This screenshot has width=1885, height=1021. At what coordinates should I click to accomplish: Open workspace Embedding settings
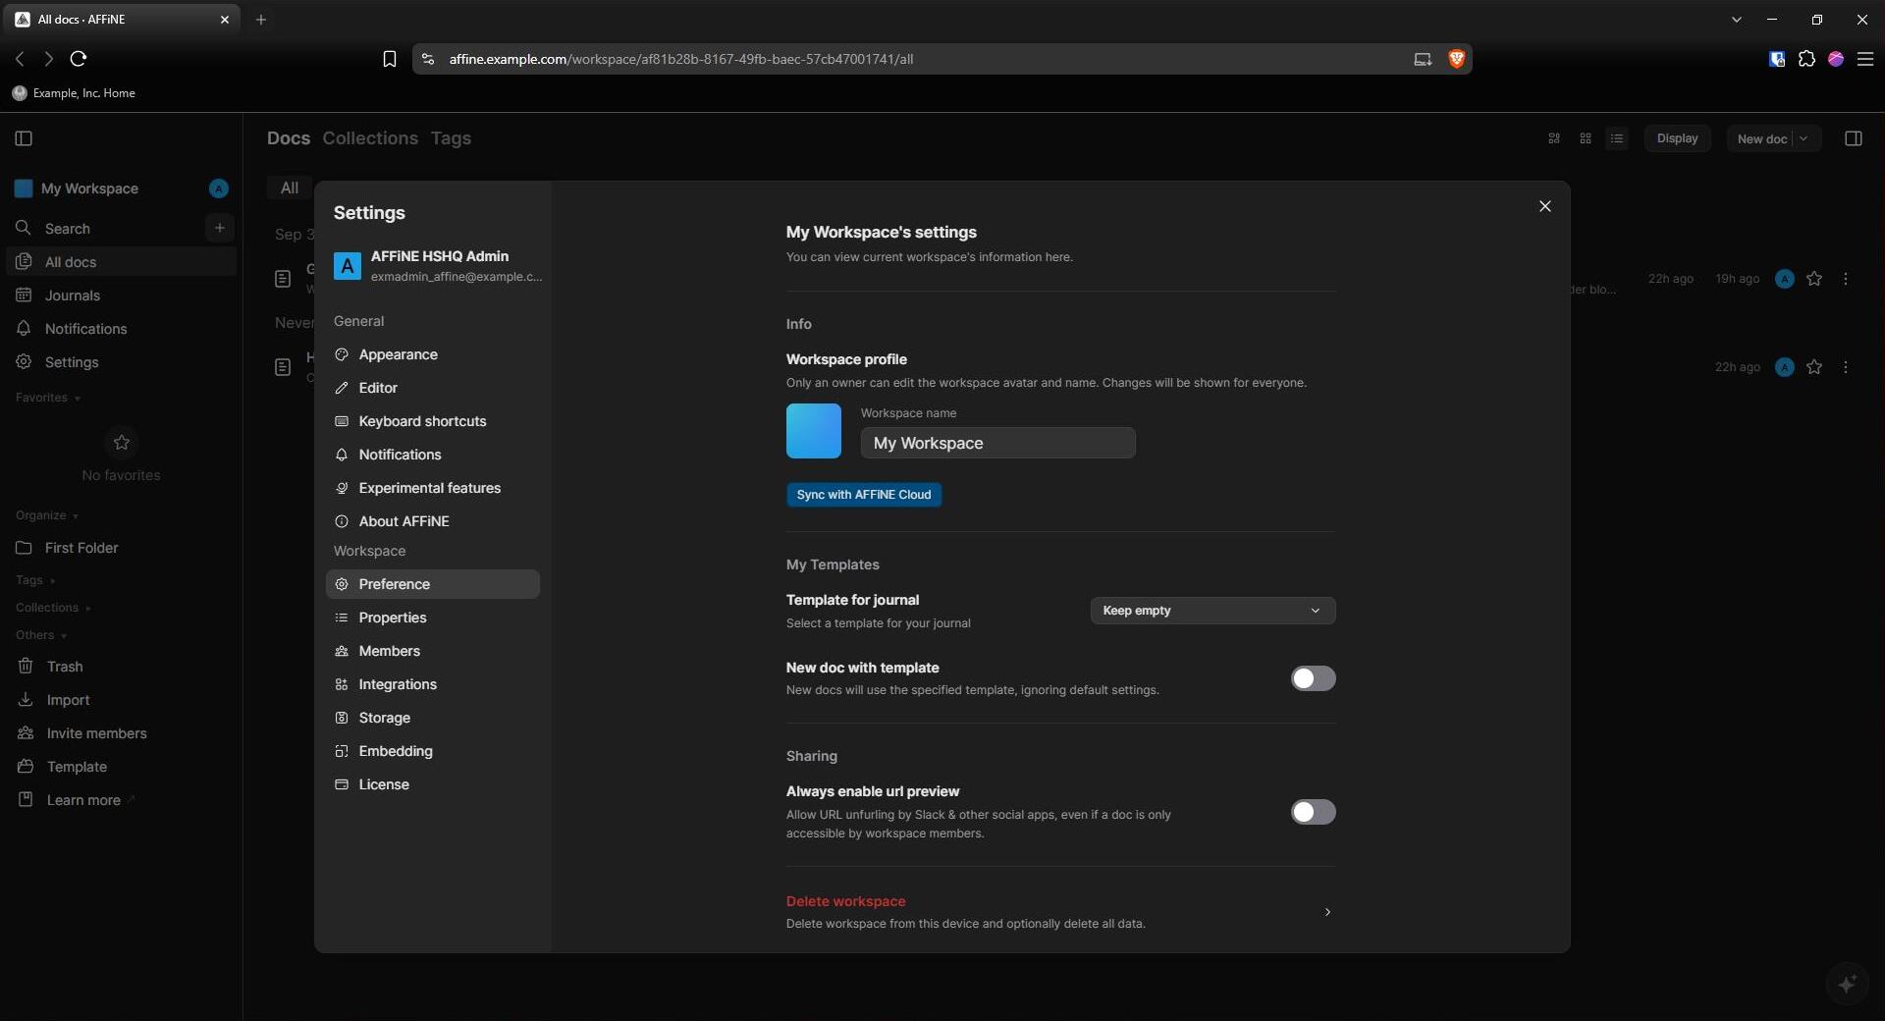(433, 751)
